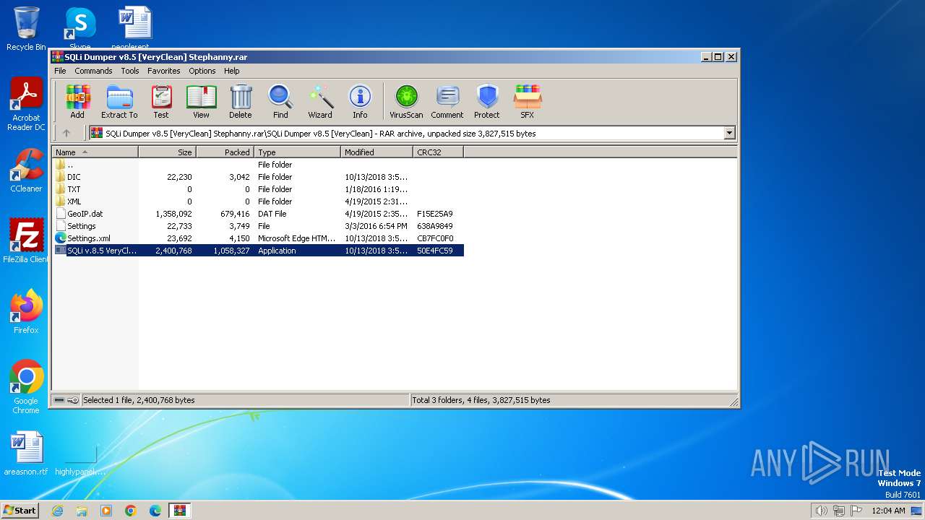Open Google Chrome desktop shortcut
Screen dimensions: 925x520
coord(26,387)
